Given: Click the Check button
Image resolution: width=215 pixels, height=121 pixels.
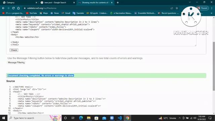Looking at the screenshot, I should tap(14, 50).
